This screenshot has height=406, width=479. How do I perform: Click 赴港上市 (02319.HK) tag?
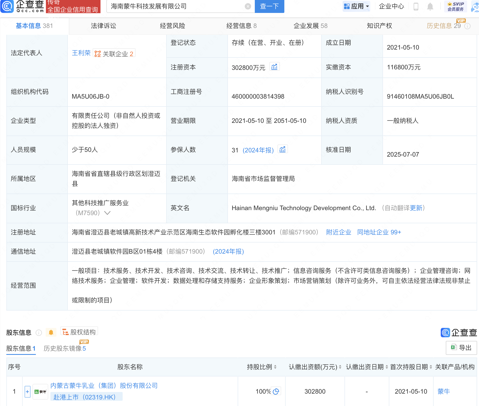[86, 397]
